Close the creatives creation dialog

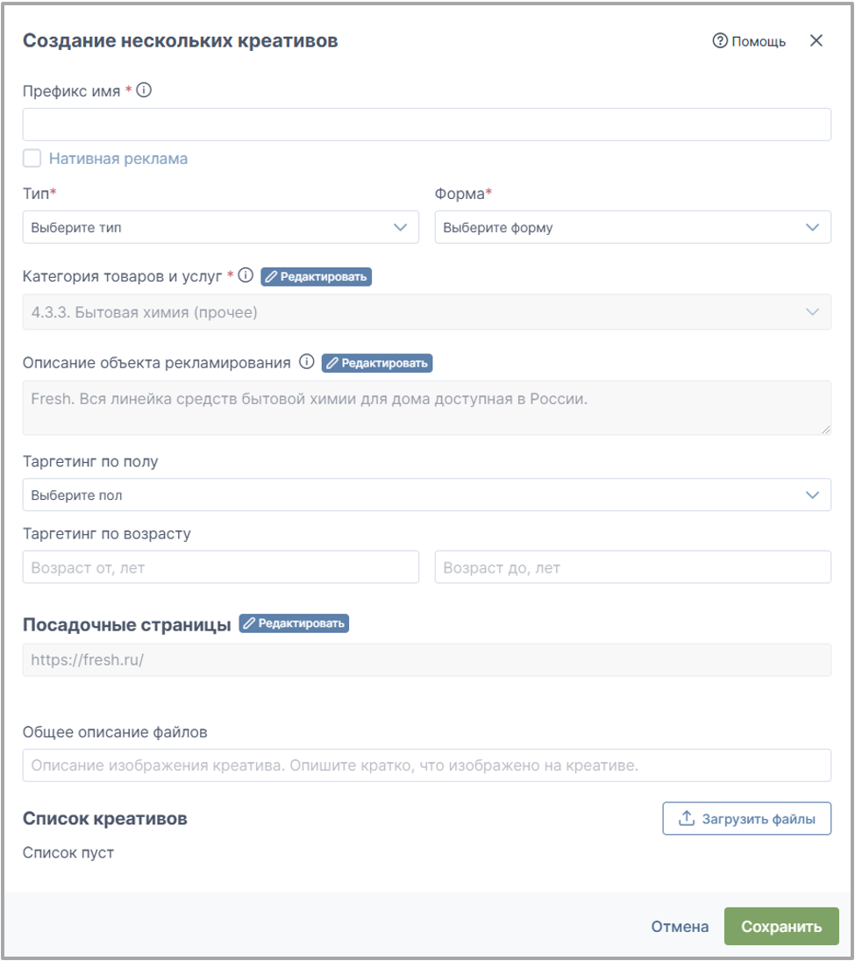point(816,40)
